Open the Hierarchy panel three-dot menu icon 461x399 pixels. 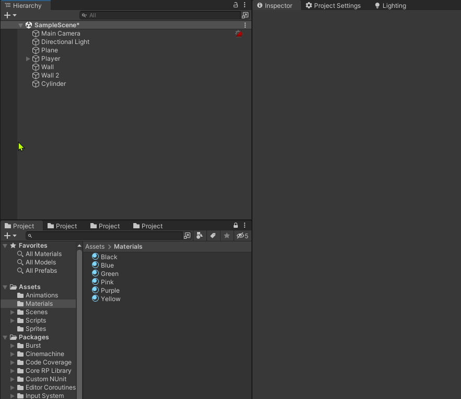point(245,5)
